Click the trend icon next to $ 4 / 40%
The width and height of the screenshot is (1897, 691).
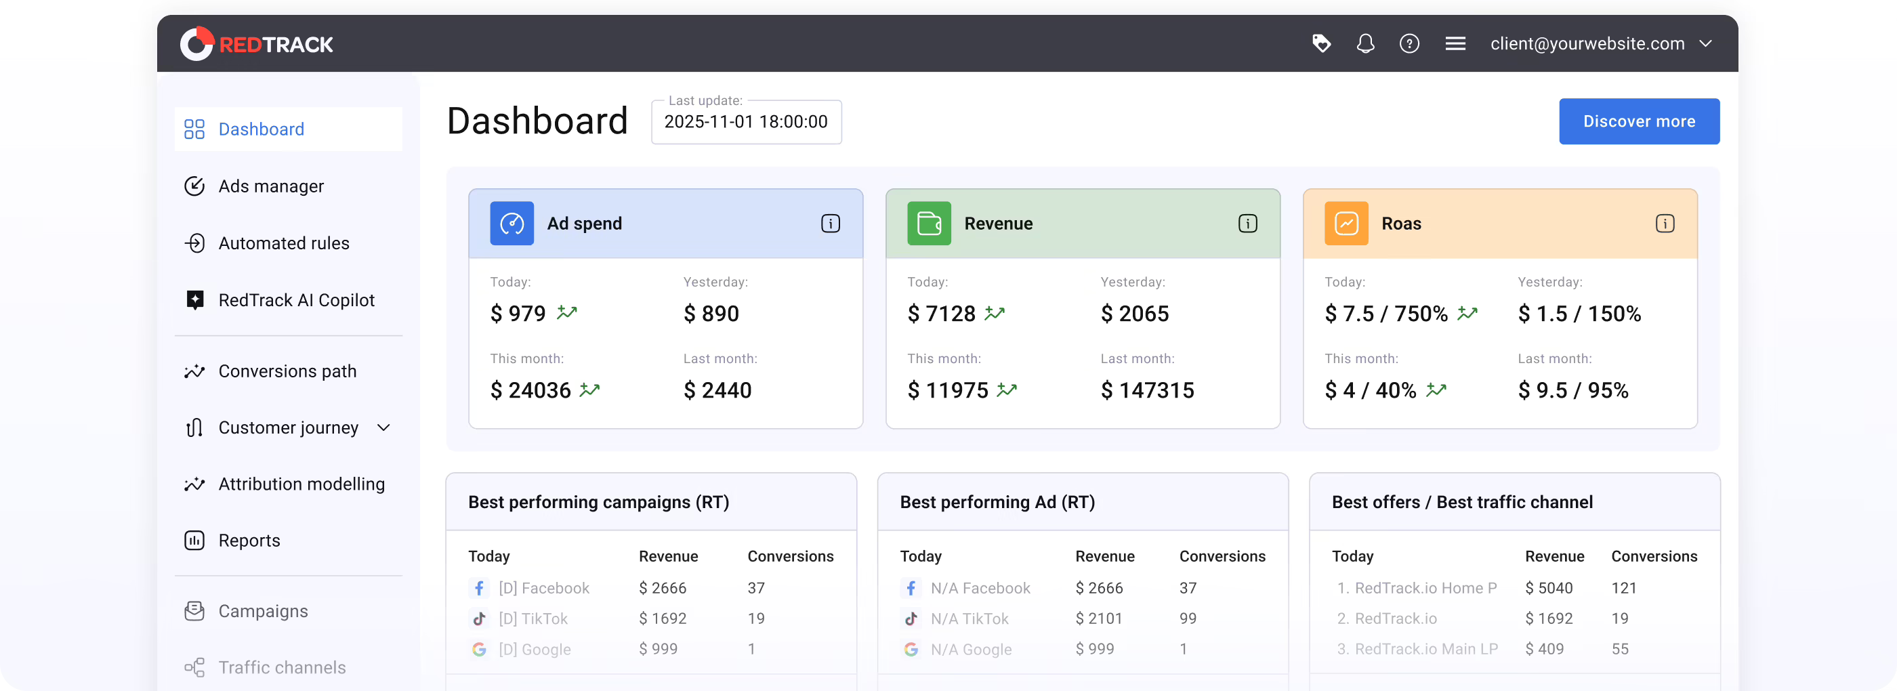coord(1436,390)
